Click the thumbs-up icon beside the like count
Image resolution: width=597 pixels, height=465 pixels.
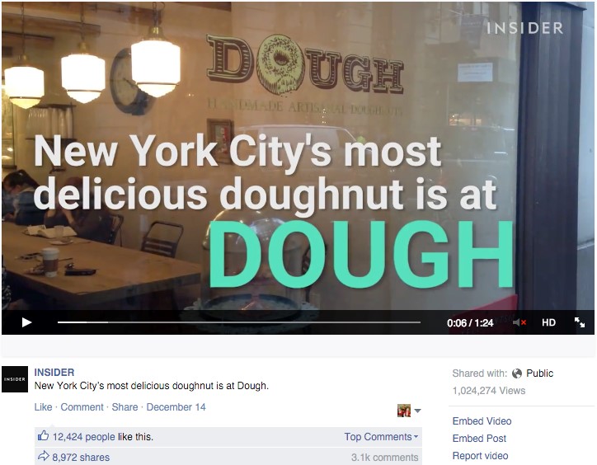[x=44, y=435]
